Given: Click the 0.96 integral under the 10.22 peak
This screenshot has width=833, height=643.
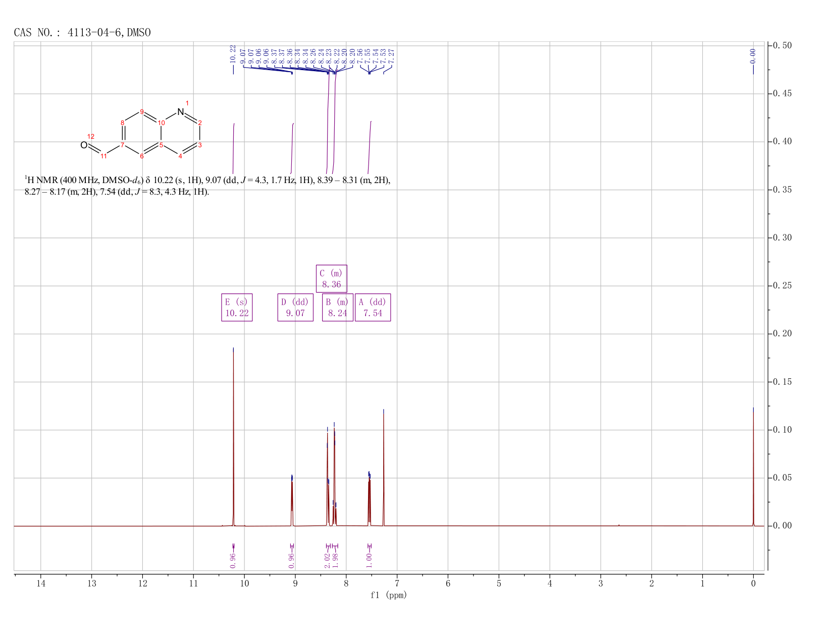Looking at the screenshot, I should pos(233,560).
